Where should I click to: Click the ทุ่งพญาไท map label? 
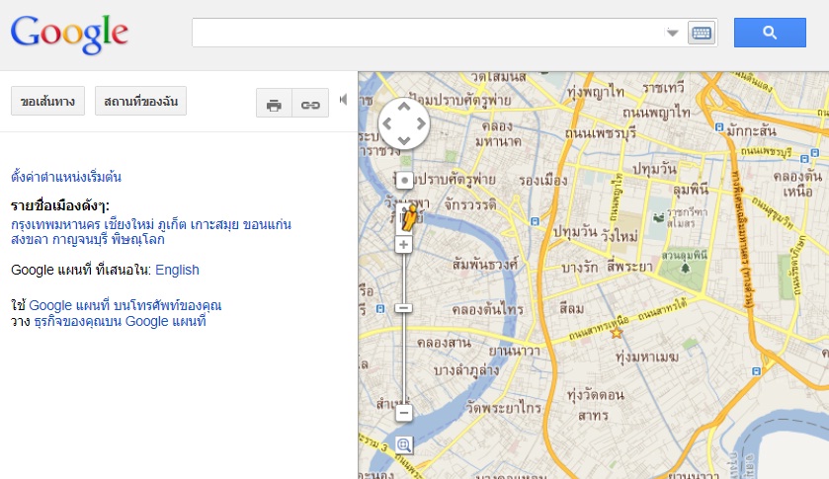pos(595,93)
